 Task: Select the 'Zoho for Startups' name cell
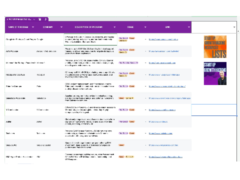click(x=20, y=86)
